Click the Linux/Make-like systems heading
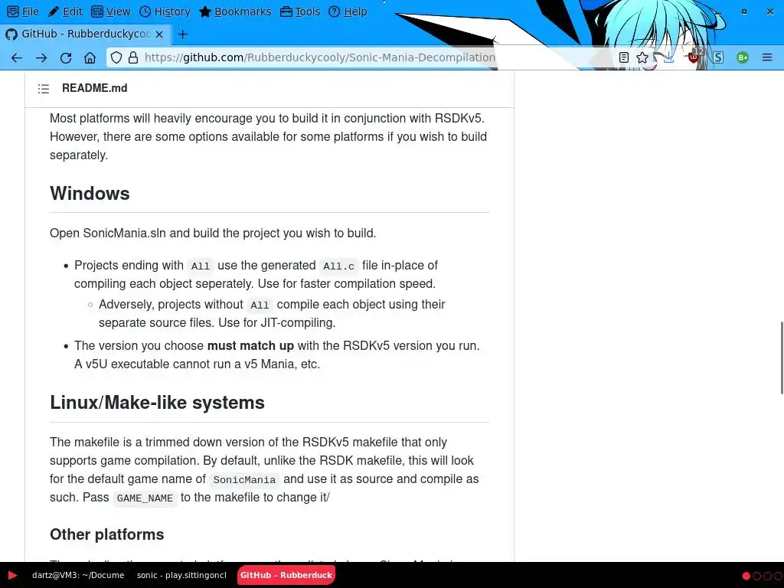Viewport: 784px width, 588px height. (157, 403)
